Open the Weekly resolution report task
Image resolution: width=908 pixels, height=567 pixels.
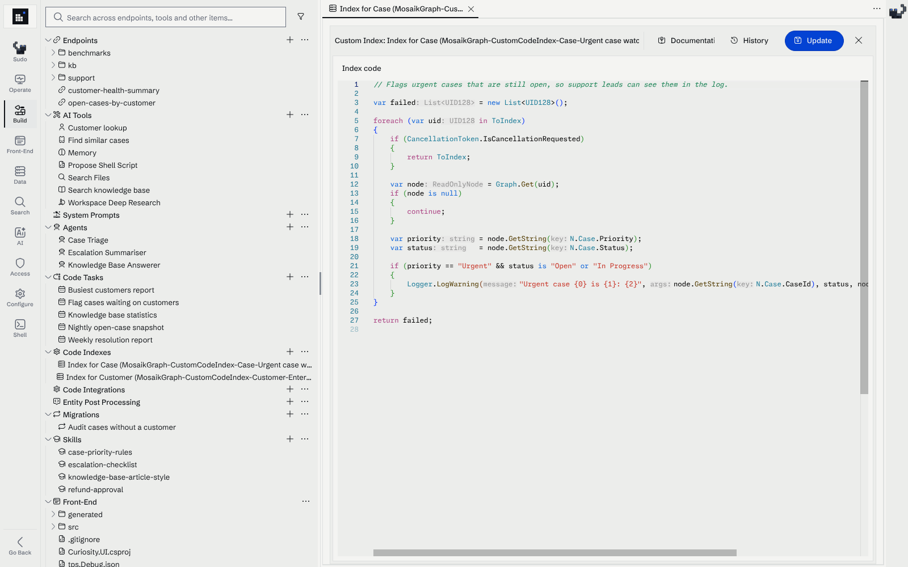click(110, 340)
